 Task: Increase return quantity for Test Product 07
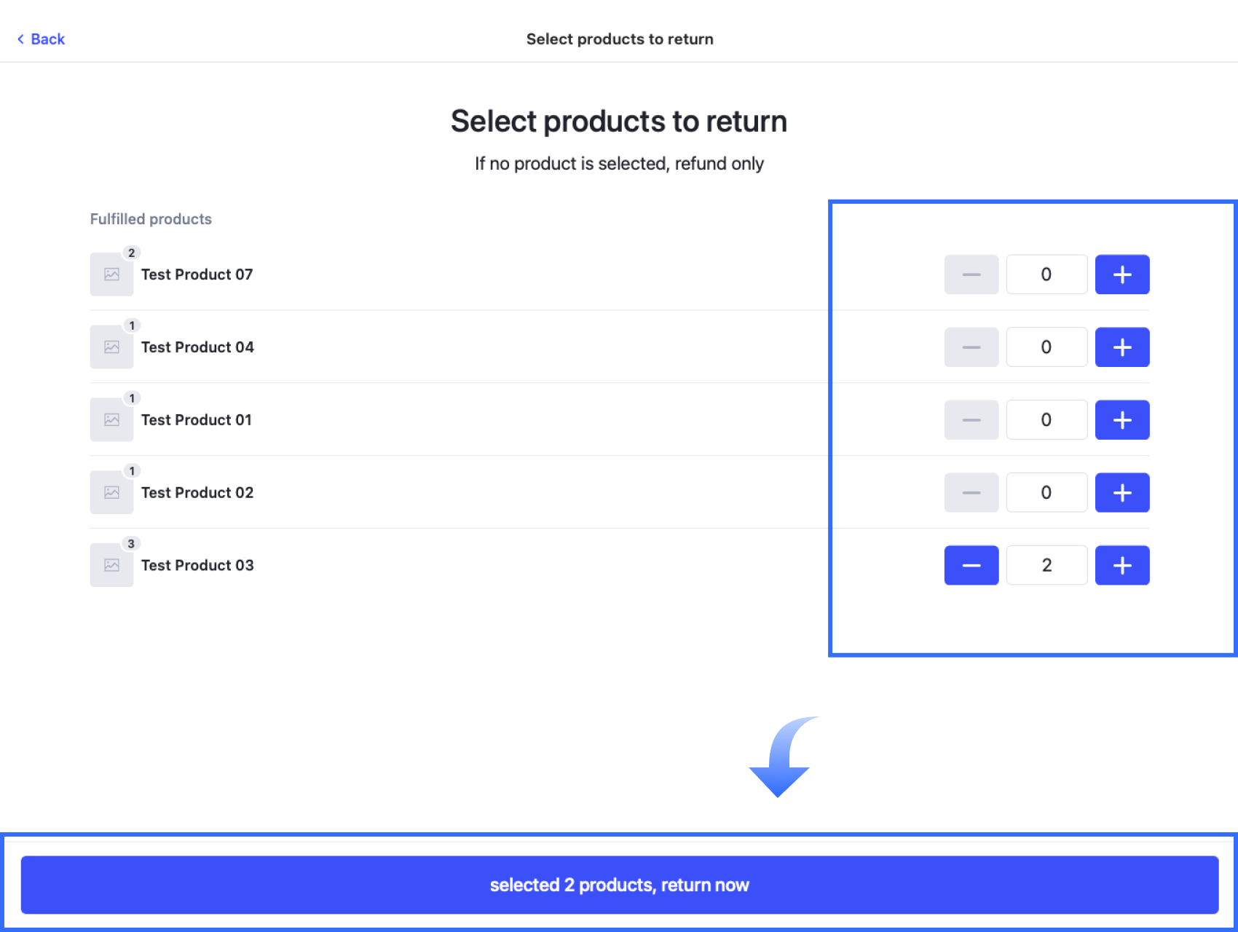(1121, 275)
